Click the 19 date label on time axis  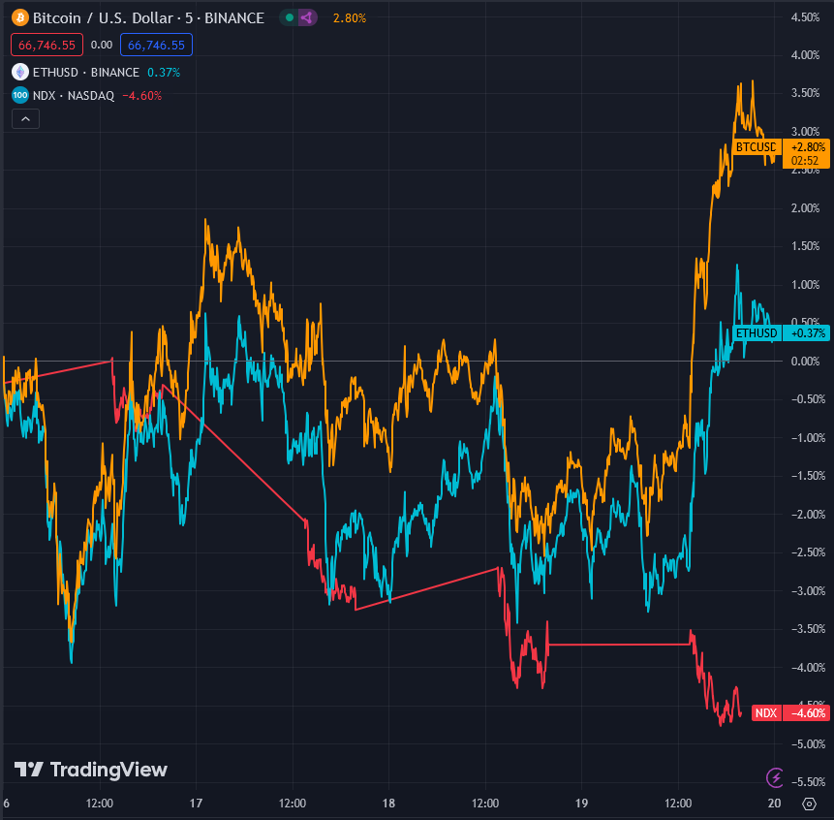pos(581,803)
